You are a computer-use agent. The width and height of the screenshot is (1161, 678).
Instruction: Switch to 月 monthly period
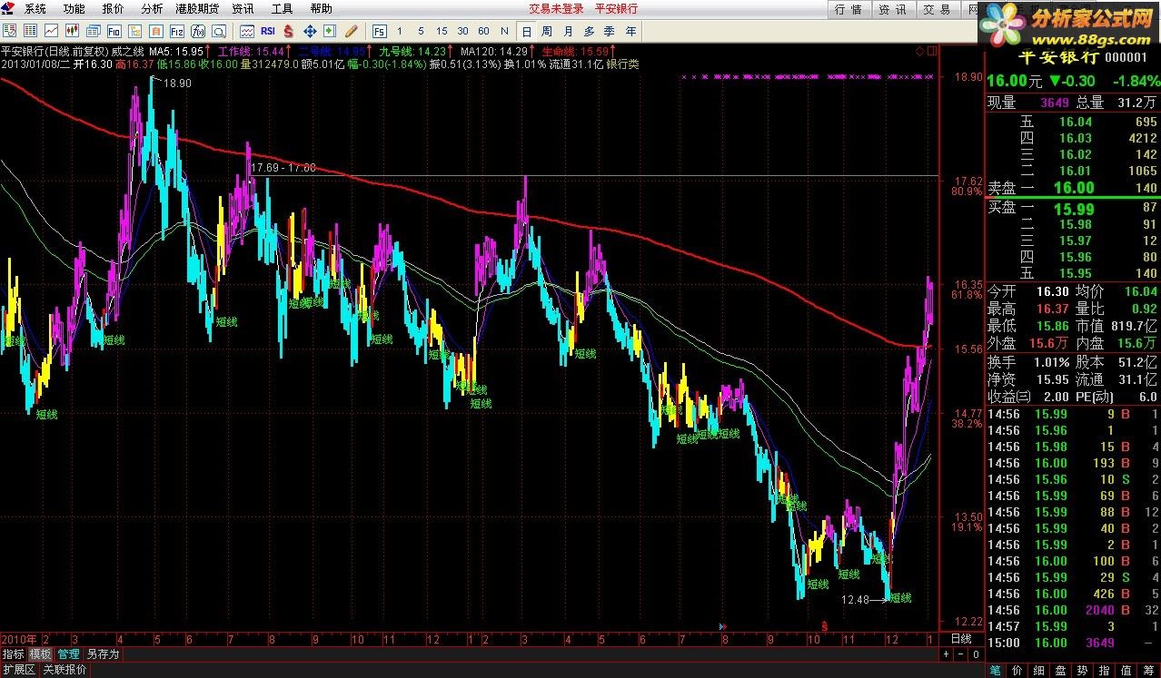click(x=569, y=31)
